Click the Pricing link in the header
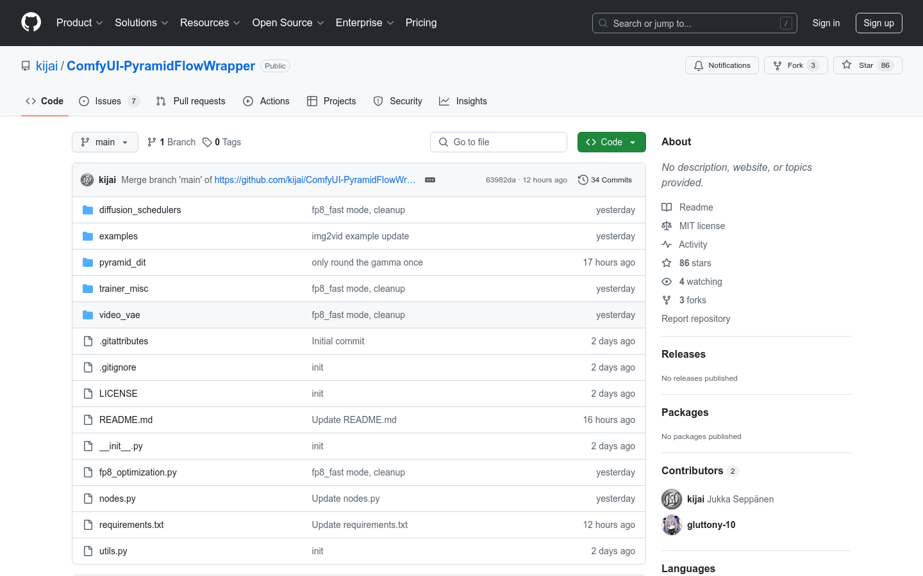 [421, 23]
